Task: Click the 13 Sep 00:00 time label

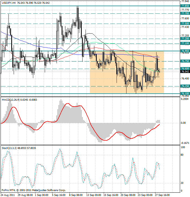Action: [94, 195]
